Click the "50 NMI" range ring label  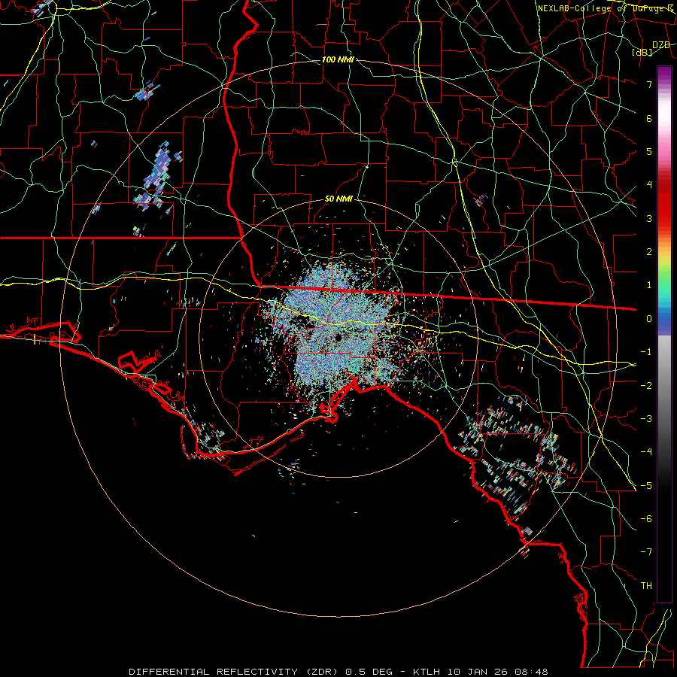pyautogui.click(x=338, y=199)
